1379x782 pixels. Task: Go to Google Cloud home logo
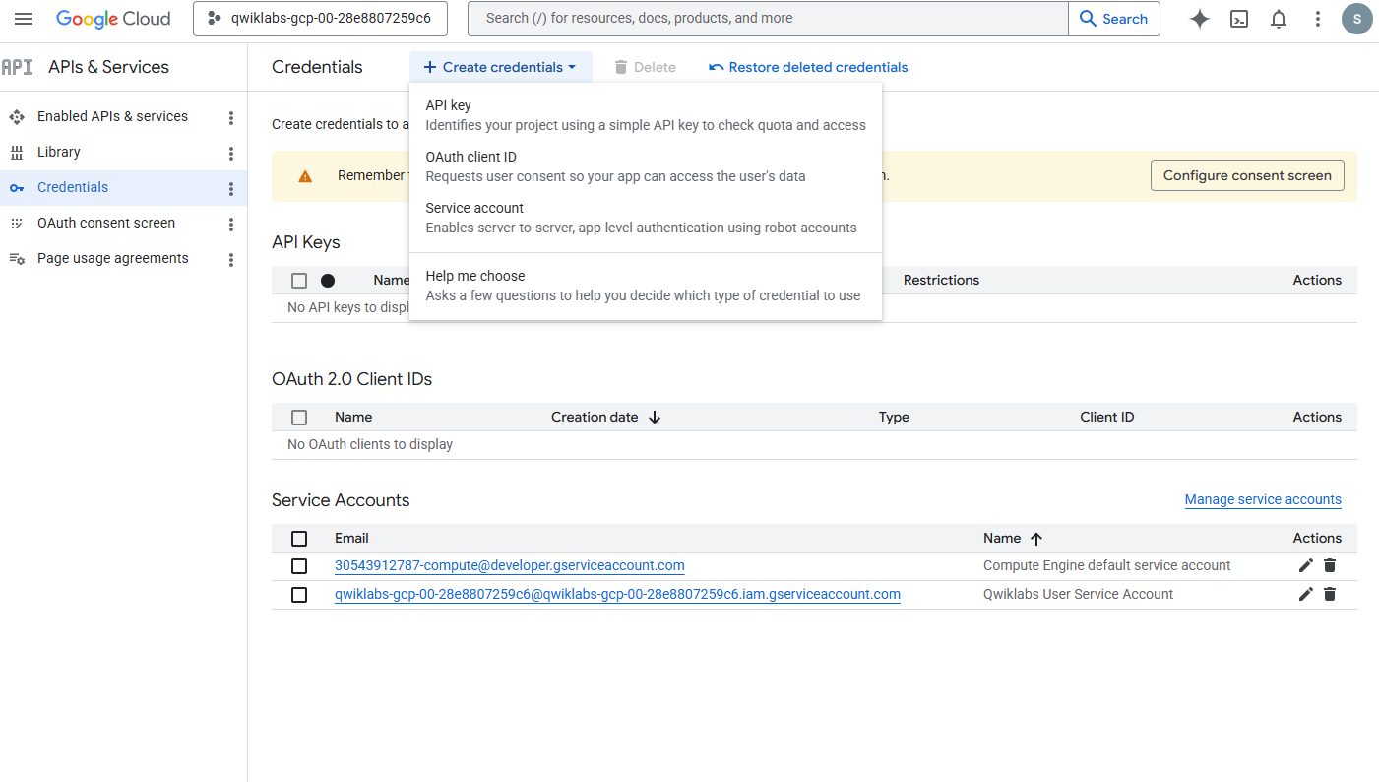coord(113,19)
